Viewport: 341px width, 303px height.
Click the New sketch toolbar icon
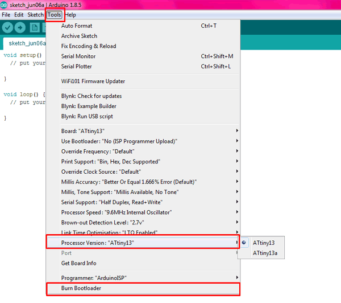point(35,28)
